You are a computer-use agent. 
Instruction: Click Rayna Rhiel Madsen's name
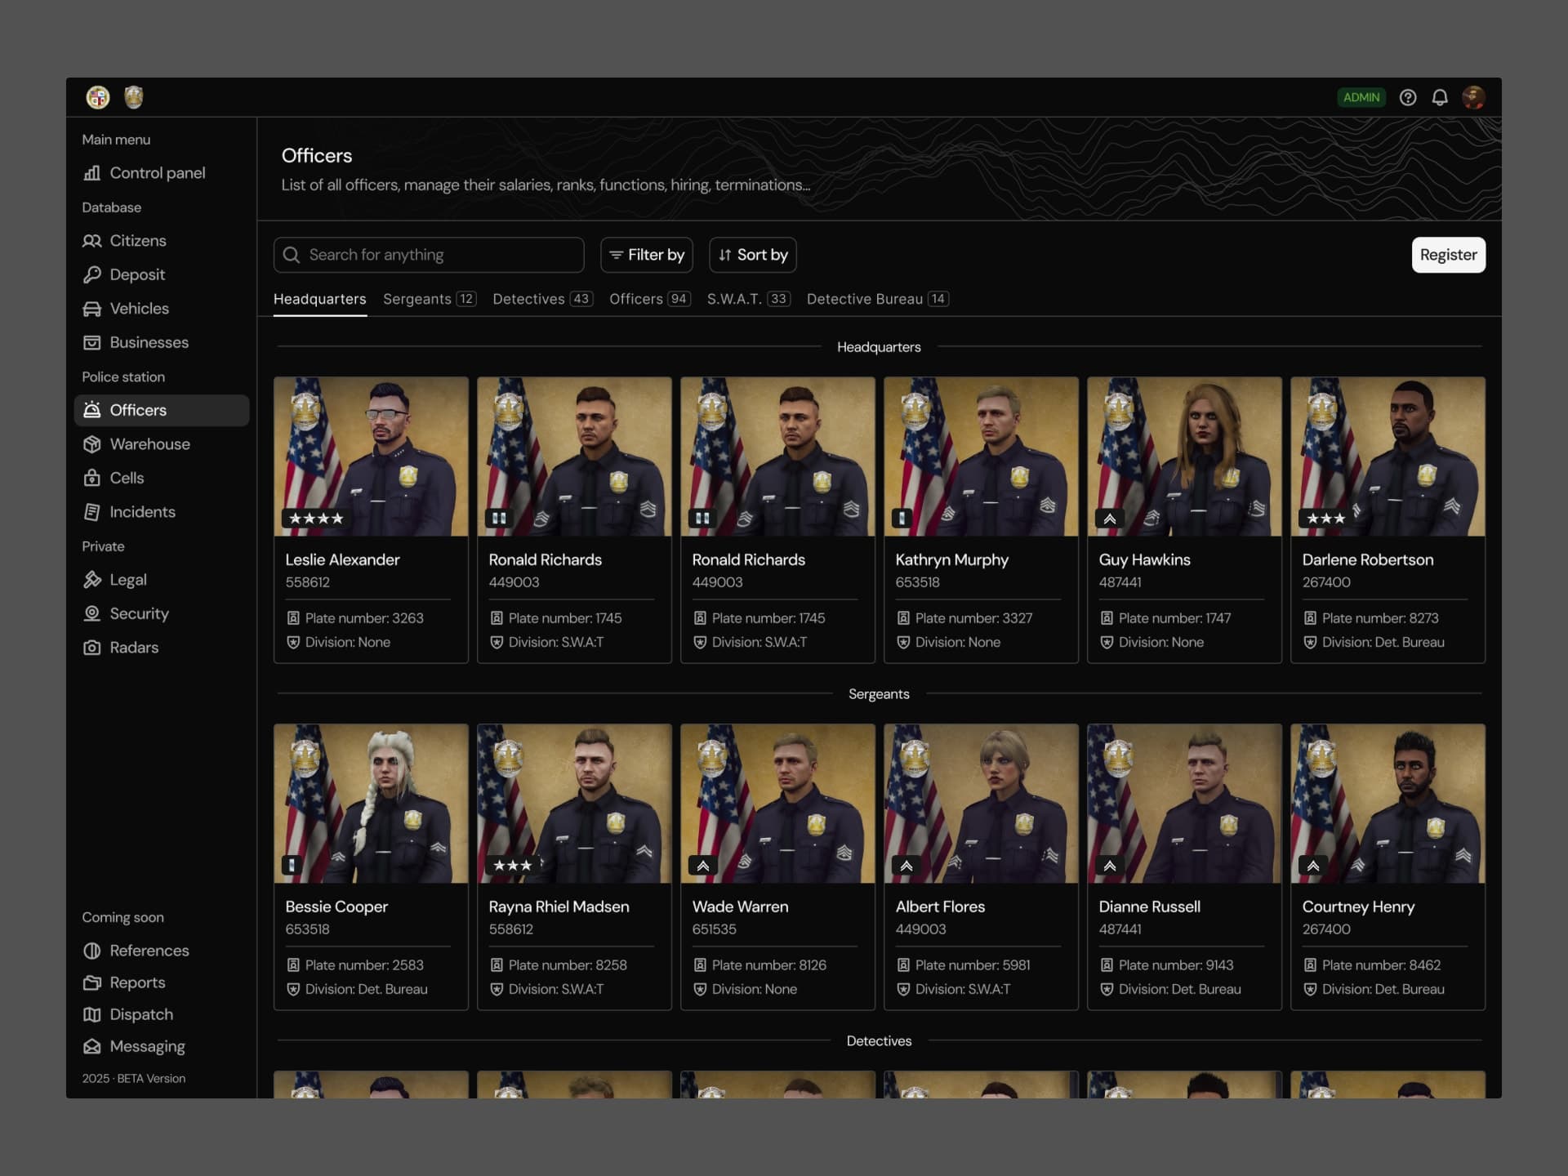click(x=559, y=907)
